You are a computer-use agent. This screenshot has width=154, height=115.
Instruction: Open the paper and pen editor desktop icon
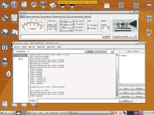(53, 5)
